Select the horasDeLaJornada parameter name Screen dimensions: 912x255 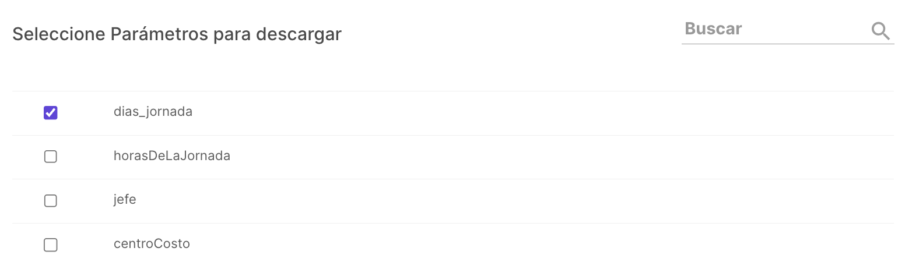(x=172, y=156)
